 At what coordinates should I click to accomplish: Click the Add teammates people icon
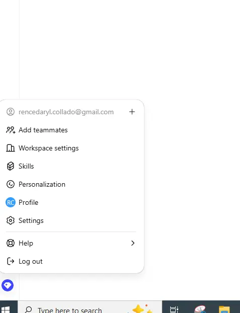click(11, 130)
